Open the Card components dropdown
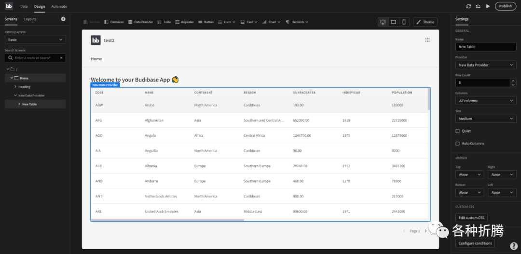 [249, 22]
